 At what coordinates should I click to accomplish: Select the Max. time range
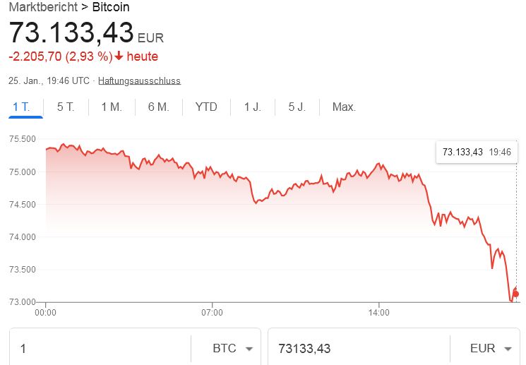[344, 107]
